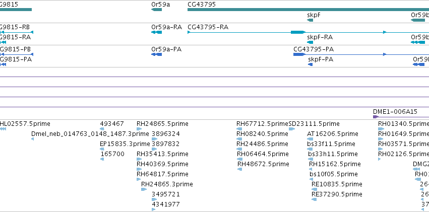Select the Dmel_neb_014763_0148_1487.3prime label
Screen dimensions: 429x212
click(90, 134)
